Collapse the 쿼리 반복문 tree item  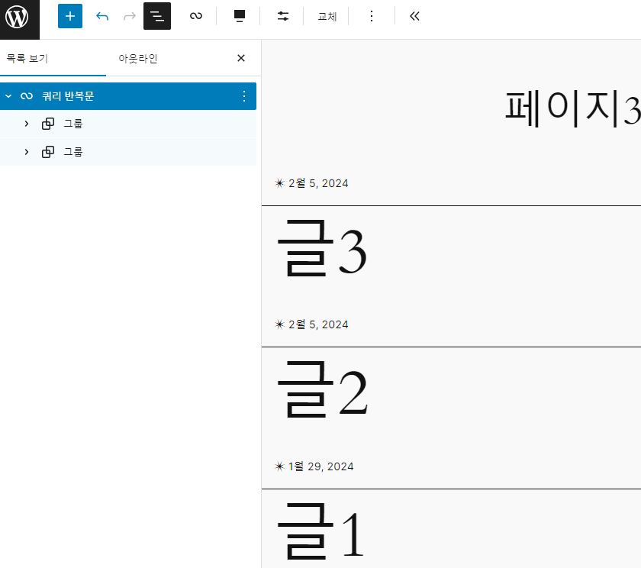[8, 96]
